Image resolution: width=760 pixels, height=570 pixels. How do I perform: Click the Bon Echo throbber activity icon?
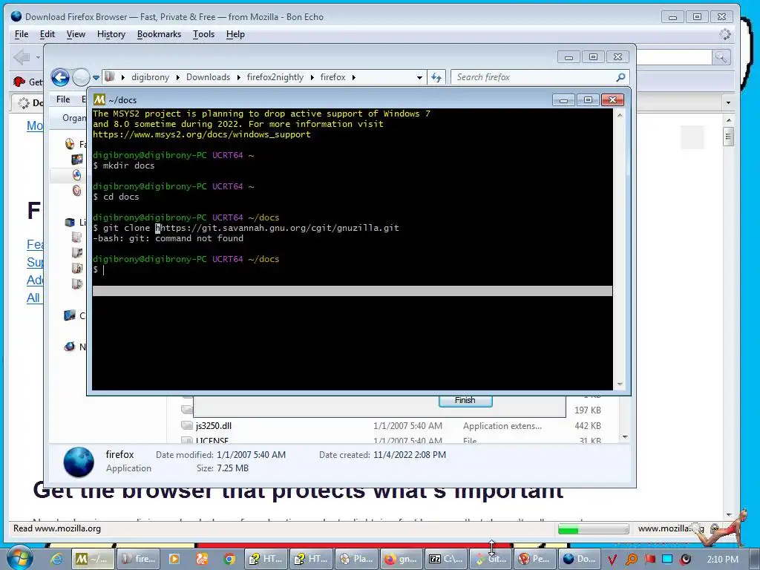click(x=724, y=34)
